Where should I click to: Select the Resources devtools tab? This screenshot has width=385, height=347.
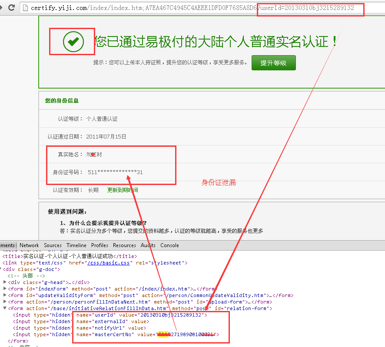point(124,245)
